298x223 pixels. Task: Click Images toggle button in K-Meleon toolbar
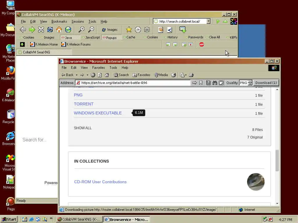click(110, 30)
